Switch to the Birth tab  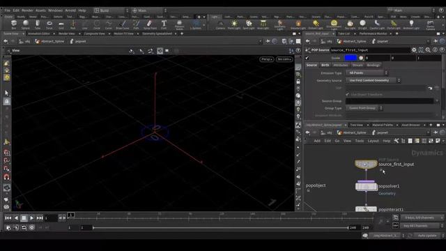(x=325, y=65)
